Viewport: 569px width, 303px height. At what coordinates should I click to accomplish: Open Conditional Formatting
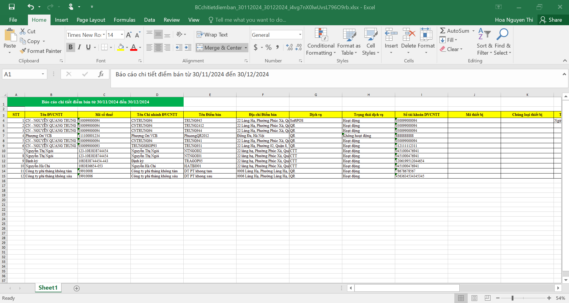321,42
